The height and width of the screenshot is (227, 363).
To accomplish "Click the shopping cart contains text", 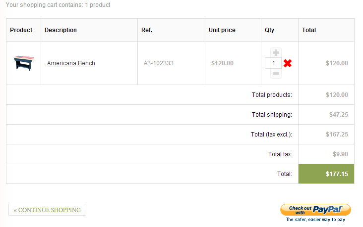I will coord(58,5).
